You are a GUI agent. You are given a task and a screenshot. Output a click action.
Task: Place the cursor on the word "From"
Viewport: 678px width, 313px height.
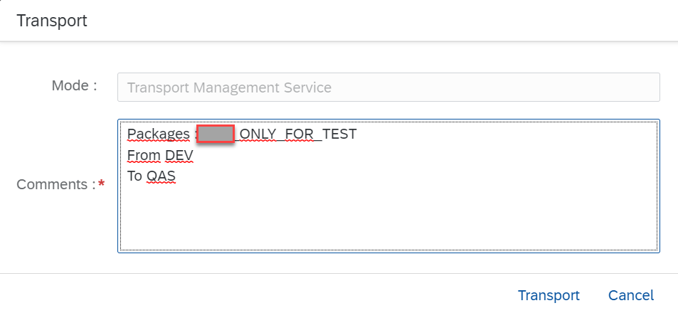click(144, 155)
